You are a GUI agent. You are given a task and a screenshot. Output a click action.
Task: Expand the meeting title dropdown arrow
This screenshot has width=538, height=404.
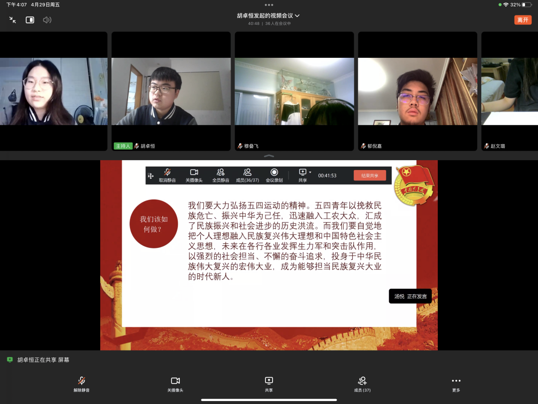tap(297, 15)
